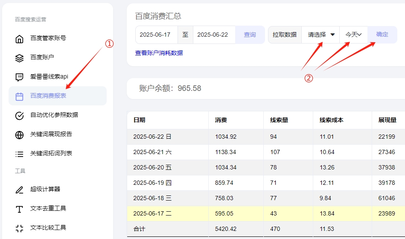Open the 请选择 account dropdown
The height and width of the screenshot is (239, 405).
click(321, 35)
